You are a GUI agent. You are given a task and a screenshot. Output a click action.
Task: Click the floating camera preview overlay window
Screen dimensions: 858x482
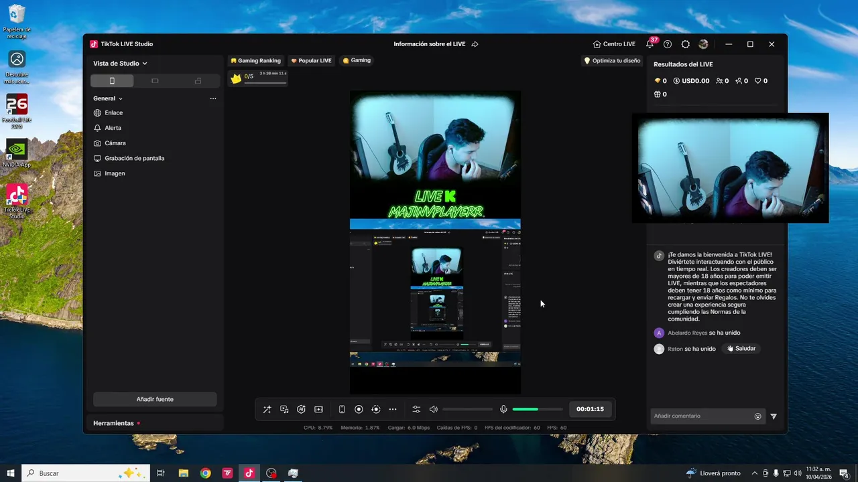pos(730,167)
